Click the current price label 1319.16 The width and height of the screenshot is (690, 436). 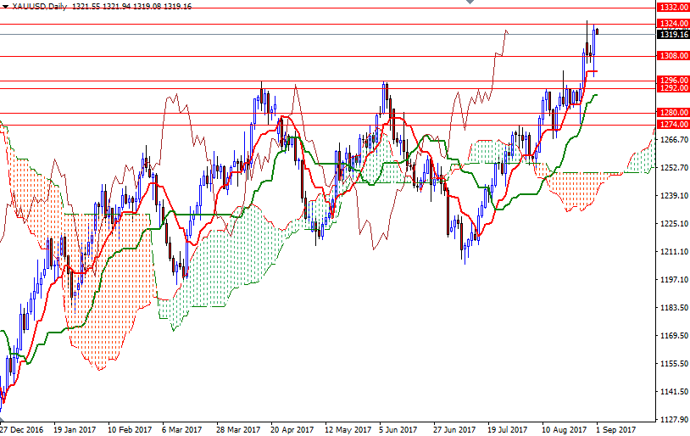coord(672,35)
